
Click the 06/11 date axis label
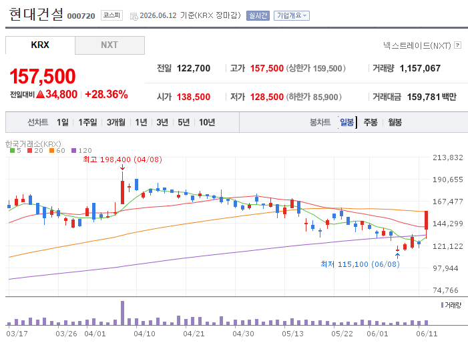(427, 334)
